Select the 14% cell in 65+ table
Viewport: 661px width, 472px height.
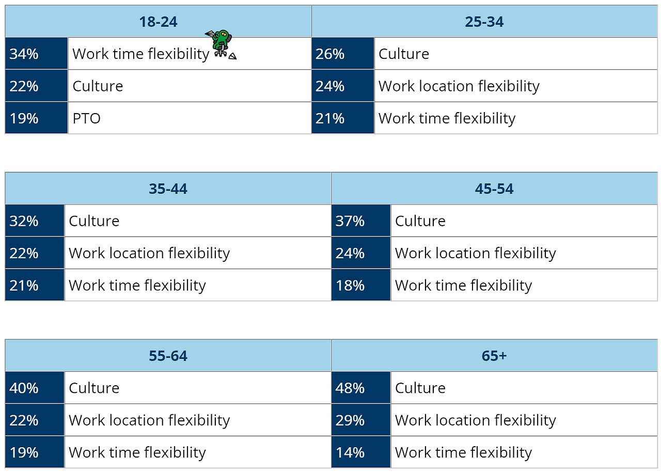pyautogui.click(x=361, y=452)
